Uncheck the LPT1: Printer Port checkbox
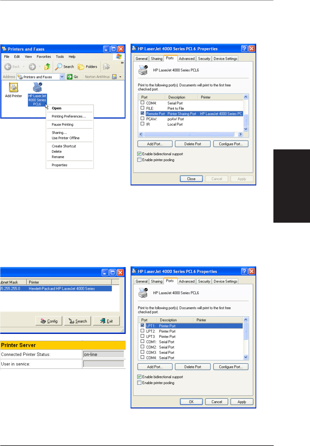The image size is (310, 446). click(142, 325)
